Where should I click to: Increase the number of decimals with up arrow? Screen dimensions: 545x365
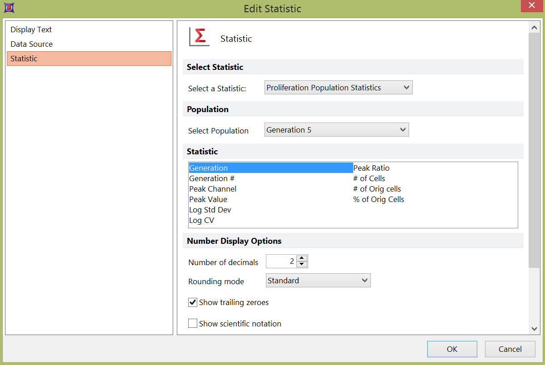click(x=302, y=258)
